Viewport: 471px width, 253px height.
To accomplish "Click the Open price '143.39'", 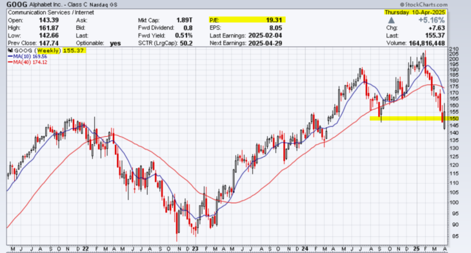I will pyautogui.click(x=48, y=20).
